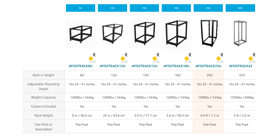Click the yellow dot under the 25U rack
The image size is (278, 137).
tap(219, 59)
